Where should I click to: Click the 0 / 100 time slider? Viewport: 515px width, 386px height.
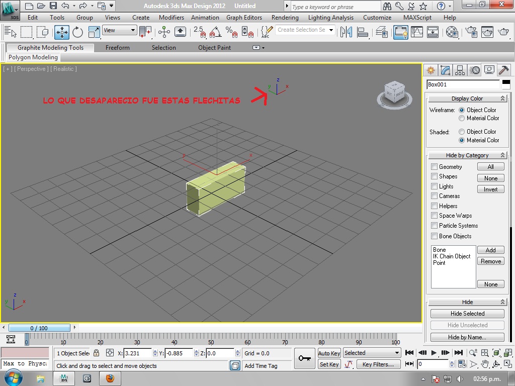pos(39,328)
